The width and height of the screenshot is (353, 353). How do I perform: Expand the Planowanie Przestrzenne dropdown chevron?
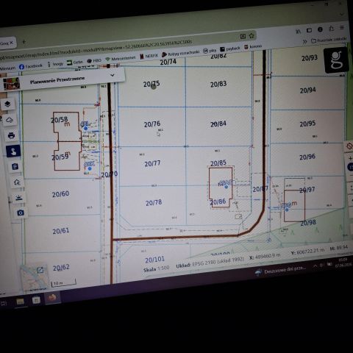coord(113,75)
